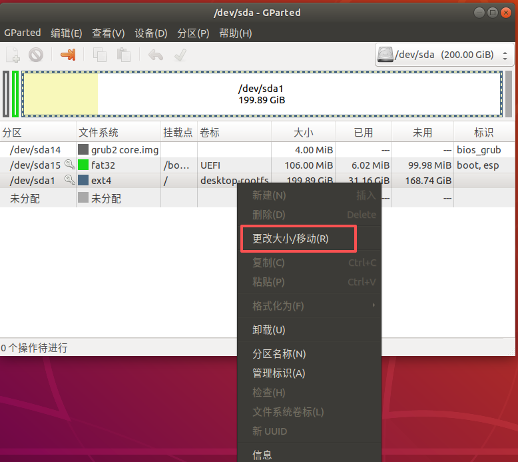Screen dimensions: 518x462
Task: Select the /dev/sda14 partition row
Action: [258, 150]
